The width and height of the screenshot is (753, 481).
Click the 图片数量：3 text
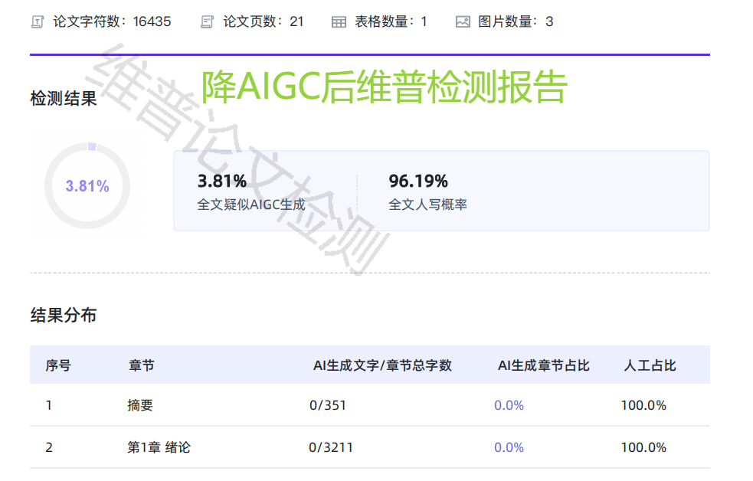516,21
